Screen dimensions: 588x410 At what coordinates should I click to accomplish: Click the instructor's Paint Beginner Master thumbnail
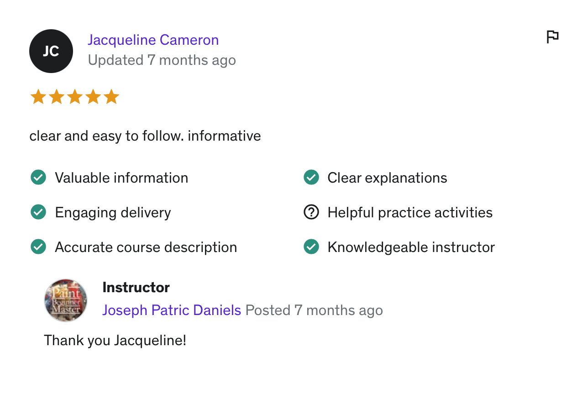pyautogui.click(x=66, y=300)
